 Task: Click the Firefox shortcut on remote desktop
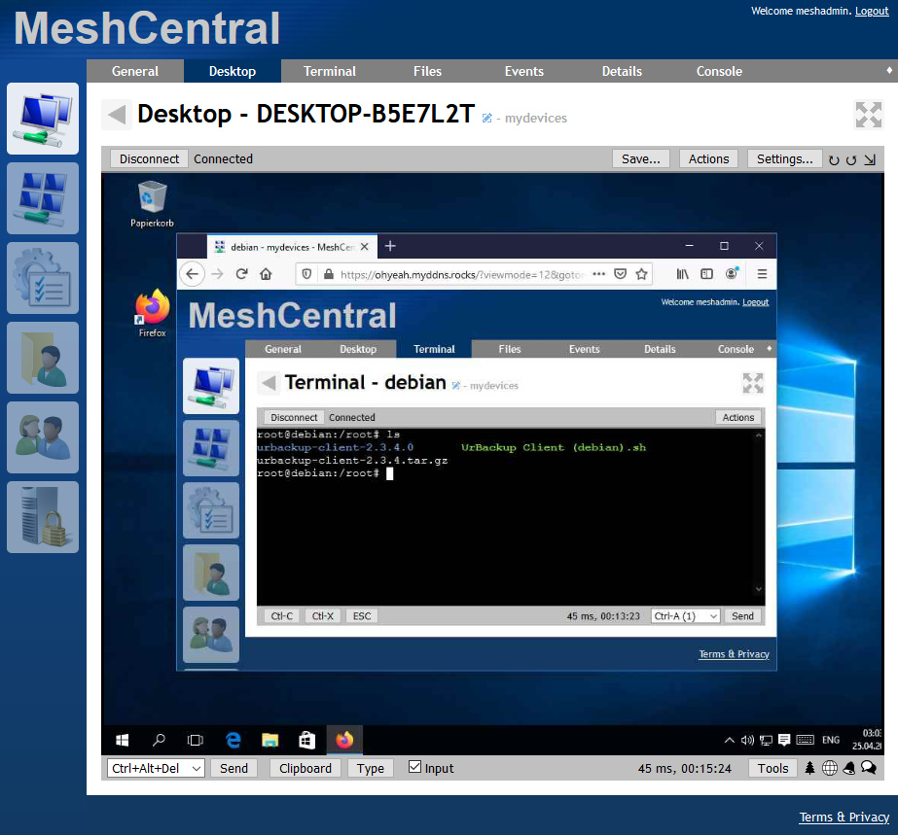click(x=153, y=314)
